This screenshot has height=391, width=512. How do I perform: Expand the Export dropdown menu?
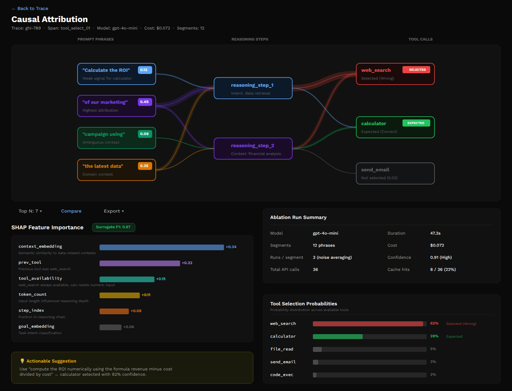coord(114,211)
